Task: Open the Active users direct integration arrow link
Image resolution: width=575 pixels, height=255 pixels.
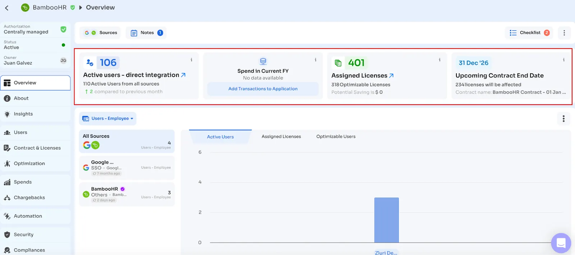Action: pos(183,75)
